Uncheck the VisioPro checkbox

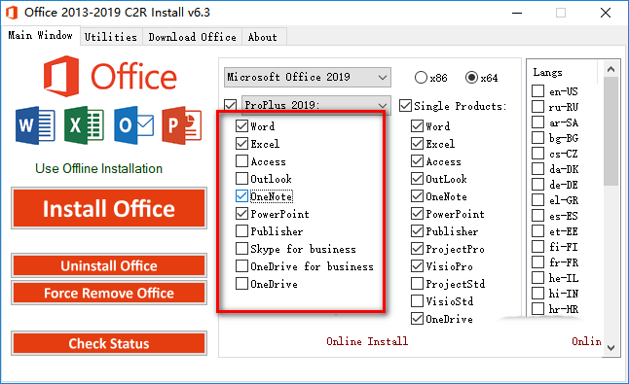click(417, 266)
